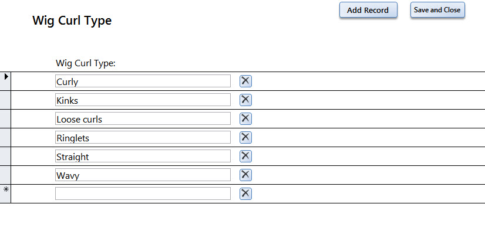Click into the Curly text field
The height and width of the screenshot is (248, 485).
143,81
